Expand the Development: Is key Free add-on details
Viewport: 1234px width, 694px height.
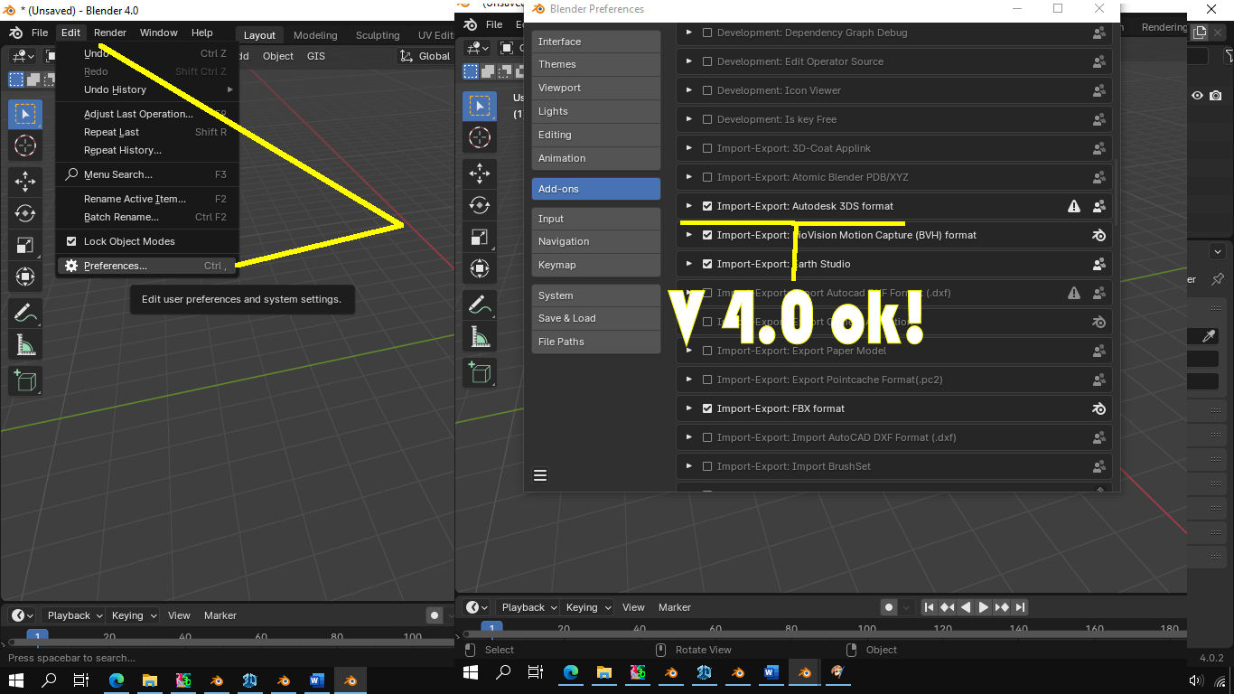tap(688, 119)
